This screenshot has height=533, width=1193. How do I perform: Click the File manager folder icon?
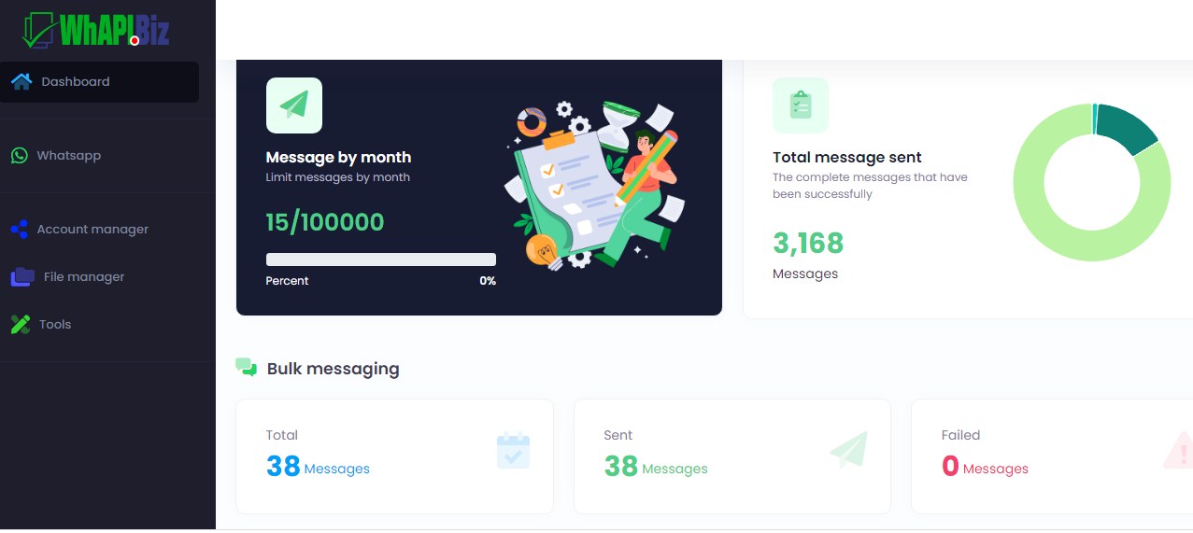click(x=22, y=276)
